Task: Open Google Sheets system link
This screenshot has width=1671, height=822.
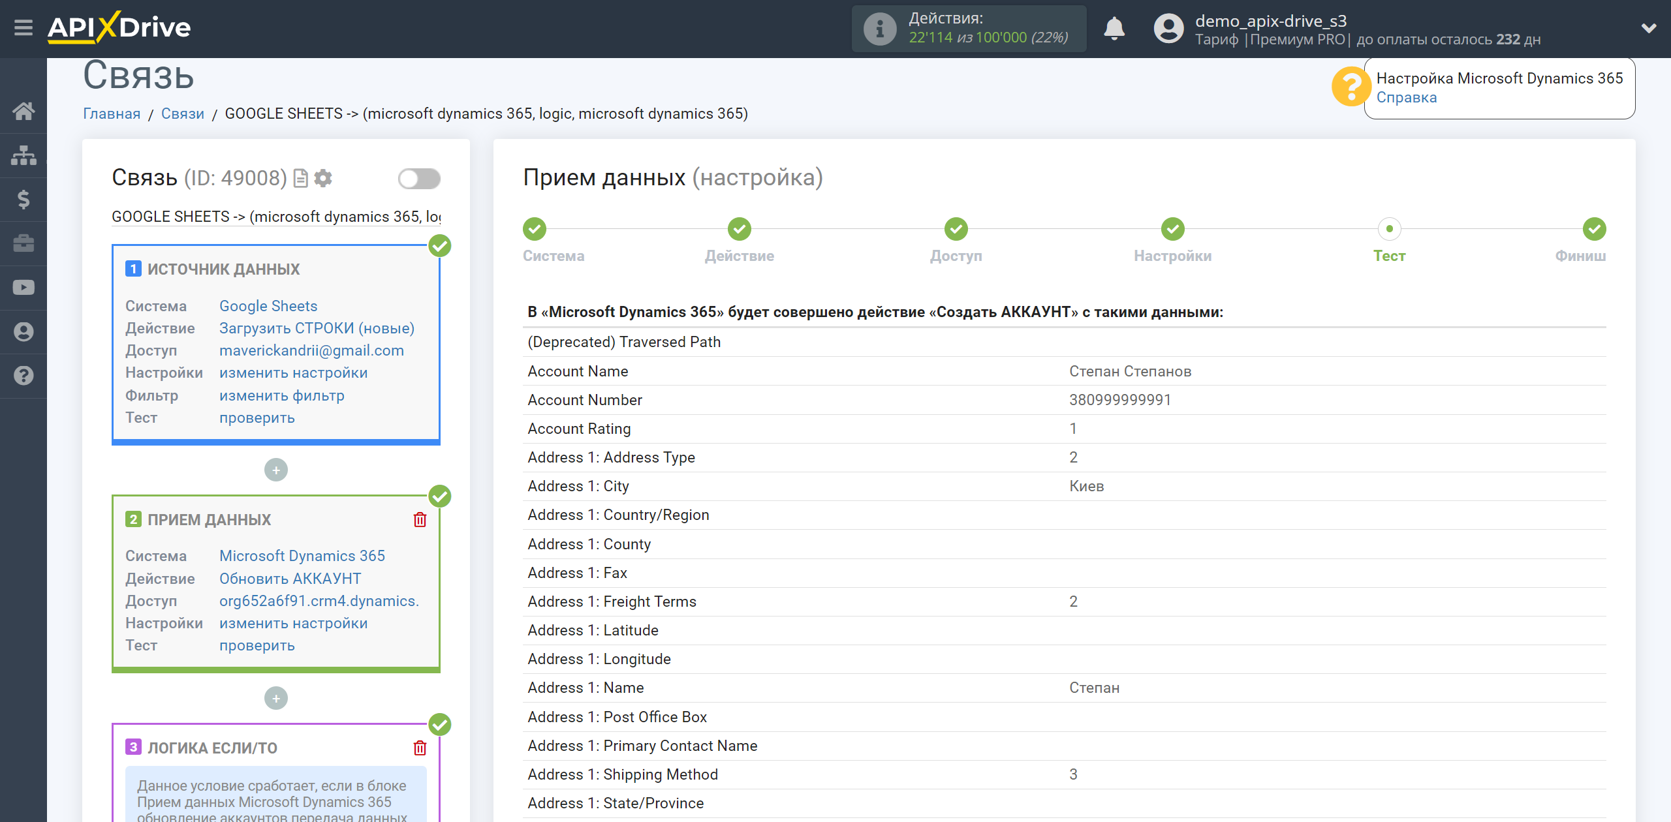Action: (268, 306)
